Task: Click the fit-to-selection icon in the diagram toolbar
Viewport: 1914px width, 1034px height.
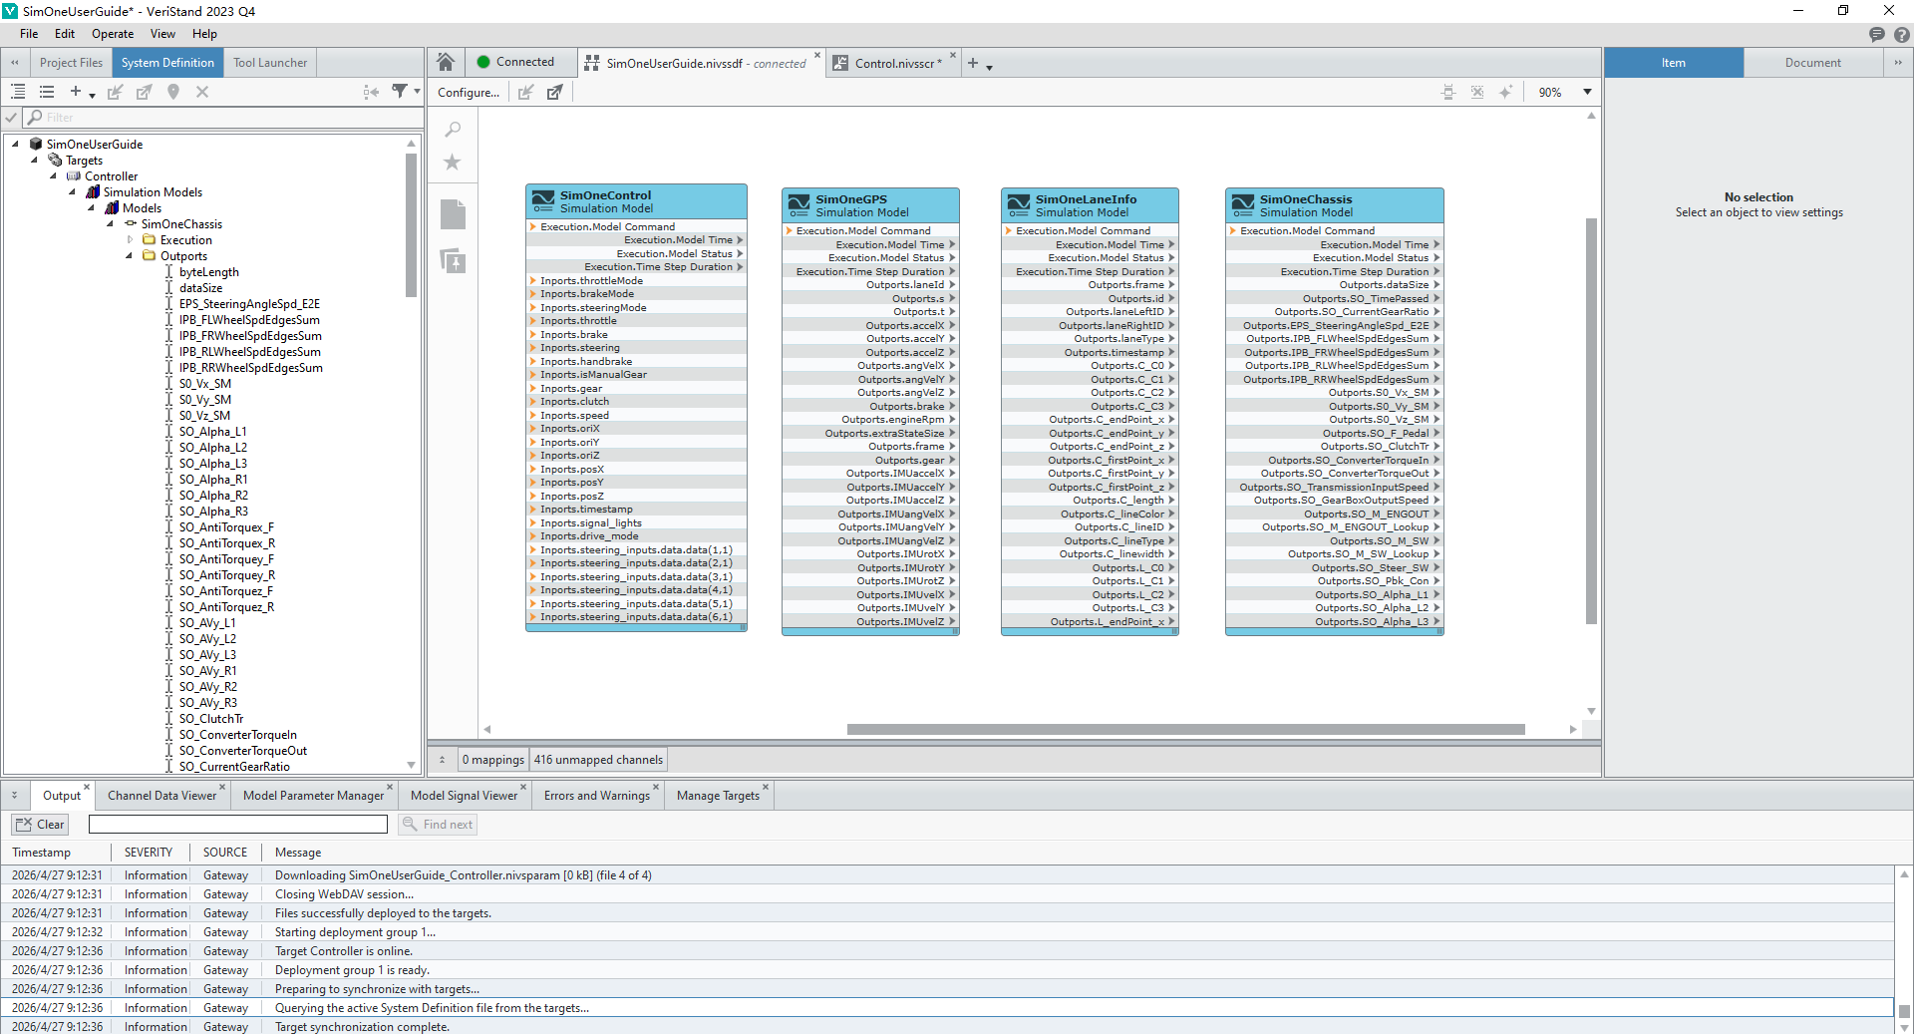Action: pyautogui.click(x=1448, y=92)
